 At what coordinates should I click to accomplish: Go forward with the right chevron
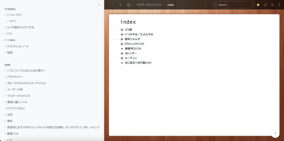120,5
